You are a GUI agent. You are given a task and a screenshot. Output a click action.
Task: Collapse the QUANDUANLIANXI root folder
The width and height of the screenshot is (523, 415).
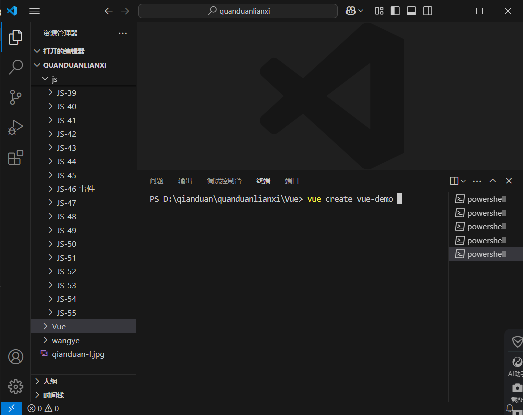(x=84, y=65)
